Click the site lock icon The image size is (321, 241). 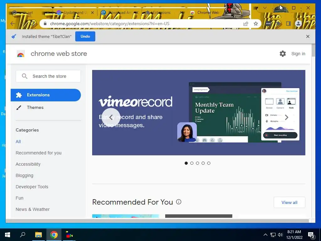click(45, 24)
